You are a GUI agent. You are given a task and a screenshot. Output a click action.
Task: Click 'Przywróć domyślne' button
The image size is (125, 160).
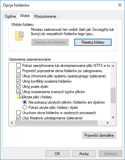pyautogui.click(x=99, y=135)
